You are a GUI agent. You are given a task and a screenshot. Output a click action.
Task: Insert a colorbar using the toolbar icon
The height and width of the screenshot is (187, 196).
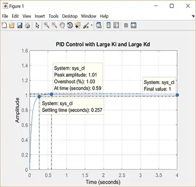[x=108, y=25]
